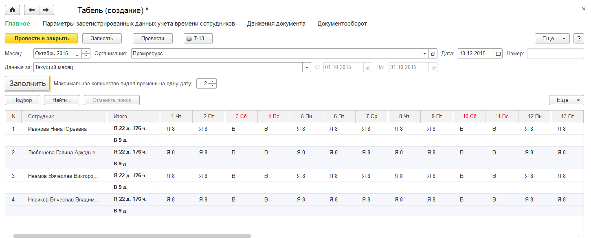Screen dimensions: 591x238
Task: Click the 1 Чт column header
Action: pyautogui.click(x=176, y=116)
